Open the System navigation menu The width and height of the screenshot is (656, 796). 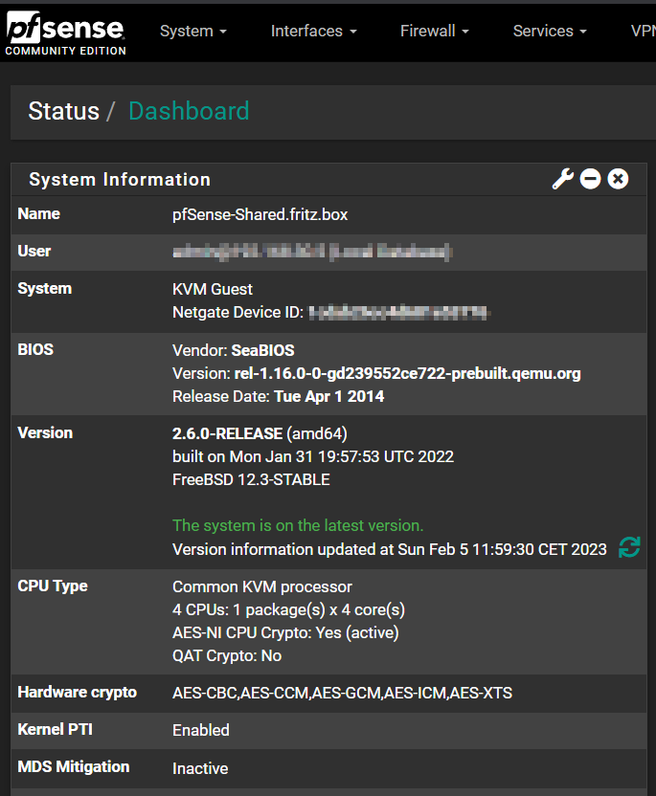pyautogui.click(x=187, y=31)
